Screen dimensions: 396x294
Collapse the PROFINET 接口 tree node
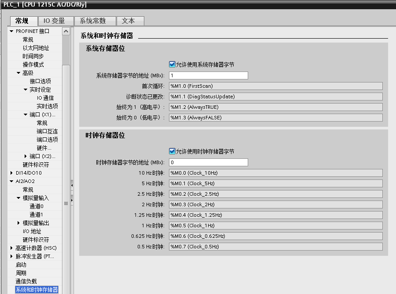point(11,31)
